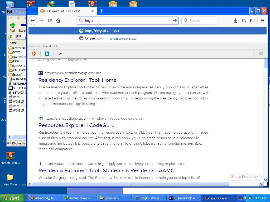
Task: Go to the browser Home icon
Action: click(58, 21)
